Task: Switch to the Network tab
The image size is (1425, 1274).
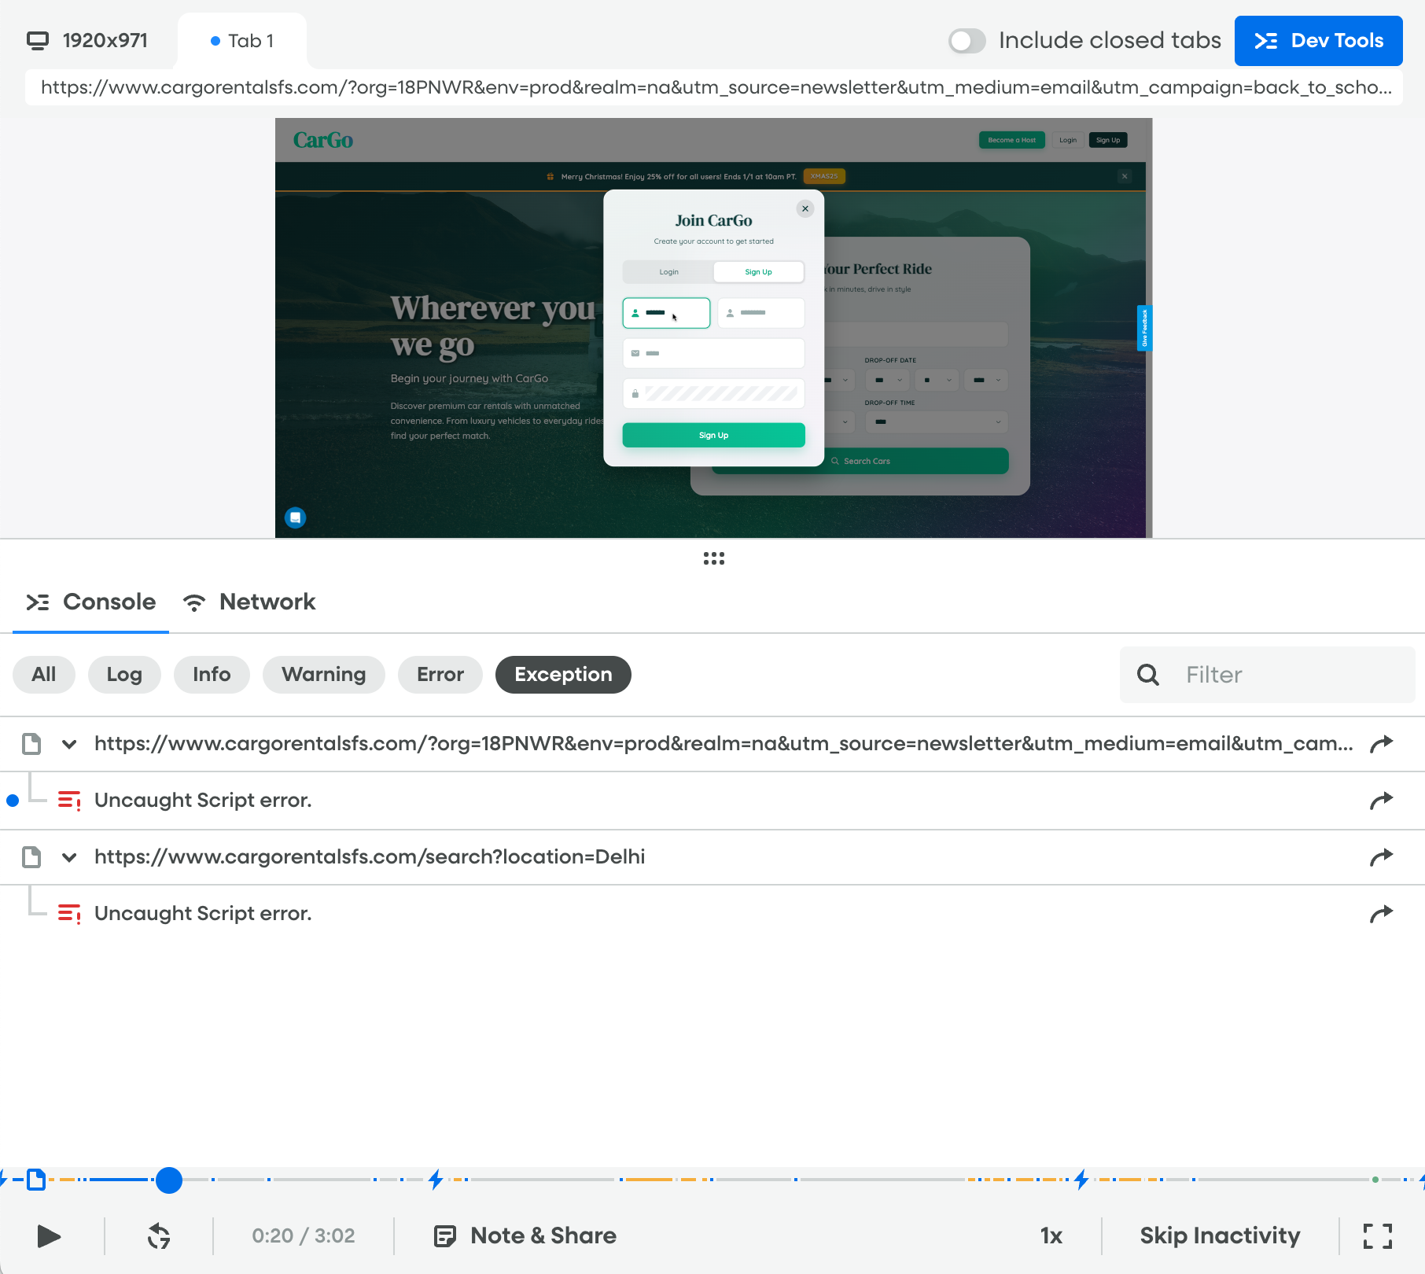Action: [x=249, y=602]
